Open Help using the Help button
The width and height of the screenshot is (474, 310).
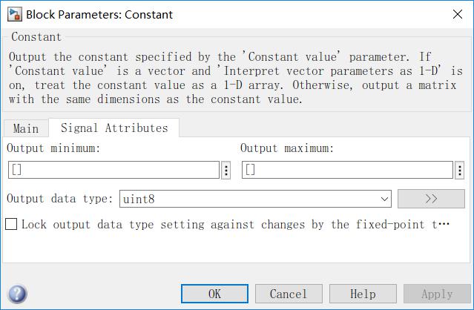click(363, 294)
